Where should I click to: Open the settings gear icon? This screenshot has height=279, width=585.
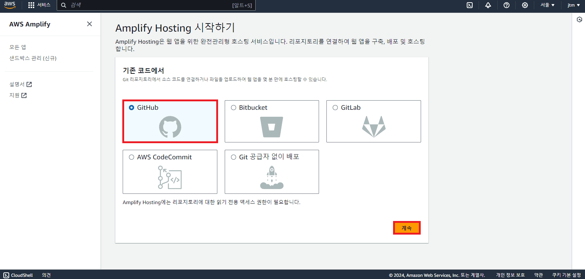pos(525,5)
